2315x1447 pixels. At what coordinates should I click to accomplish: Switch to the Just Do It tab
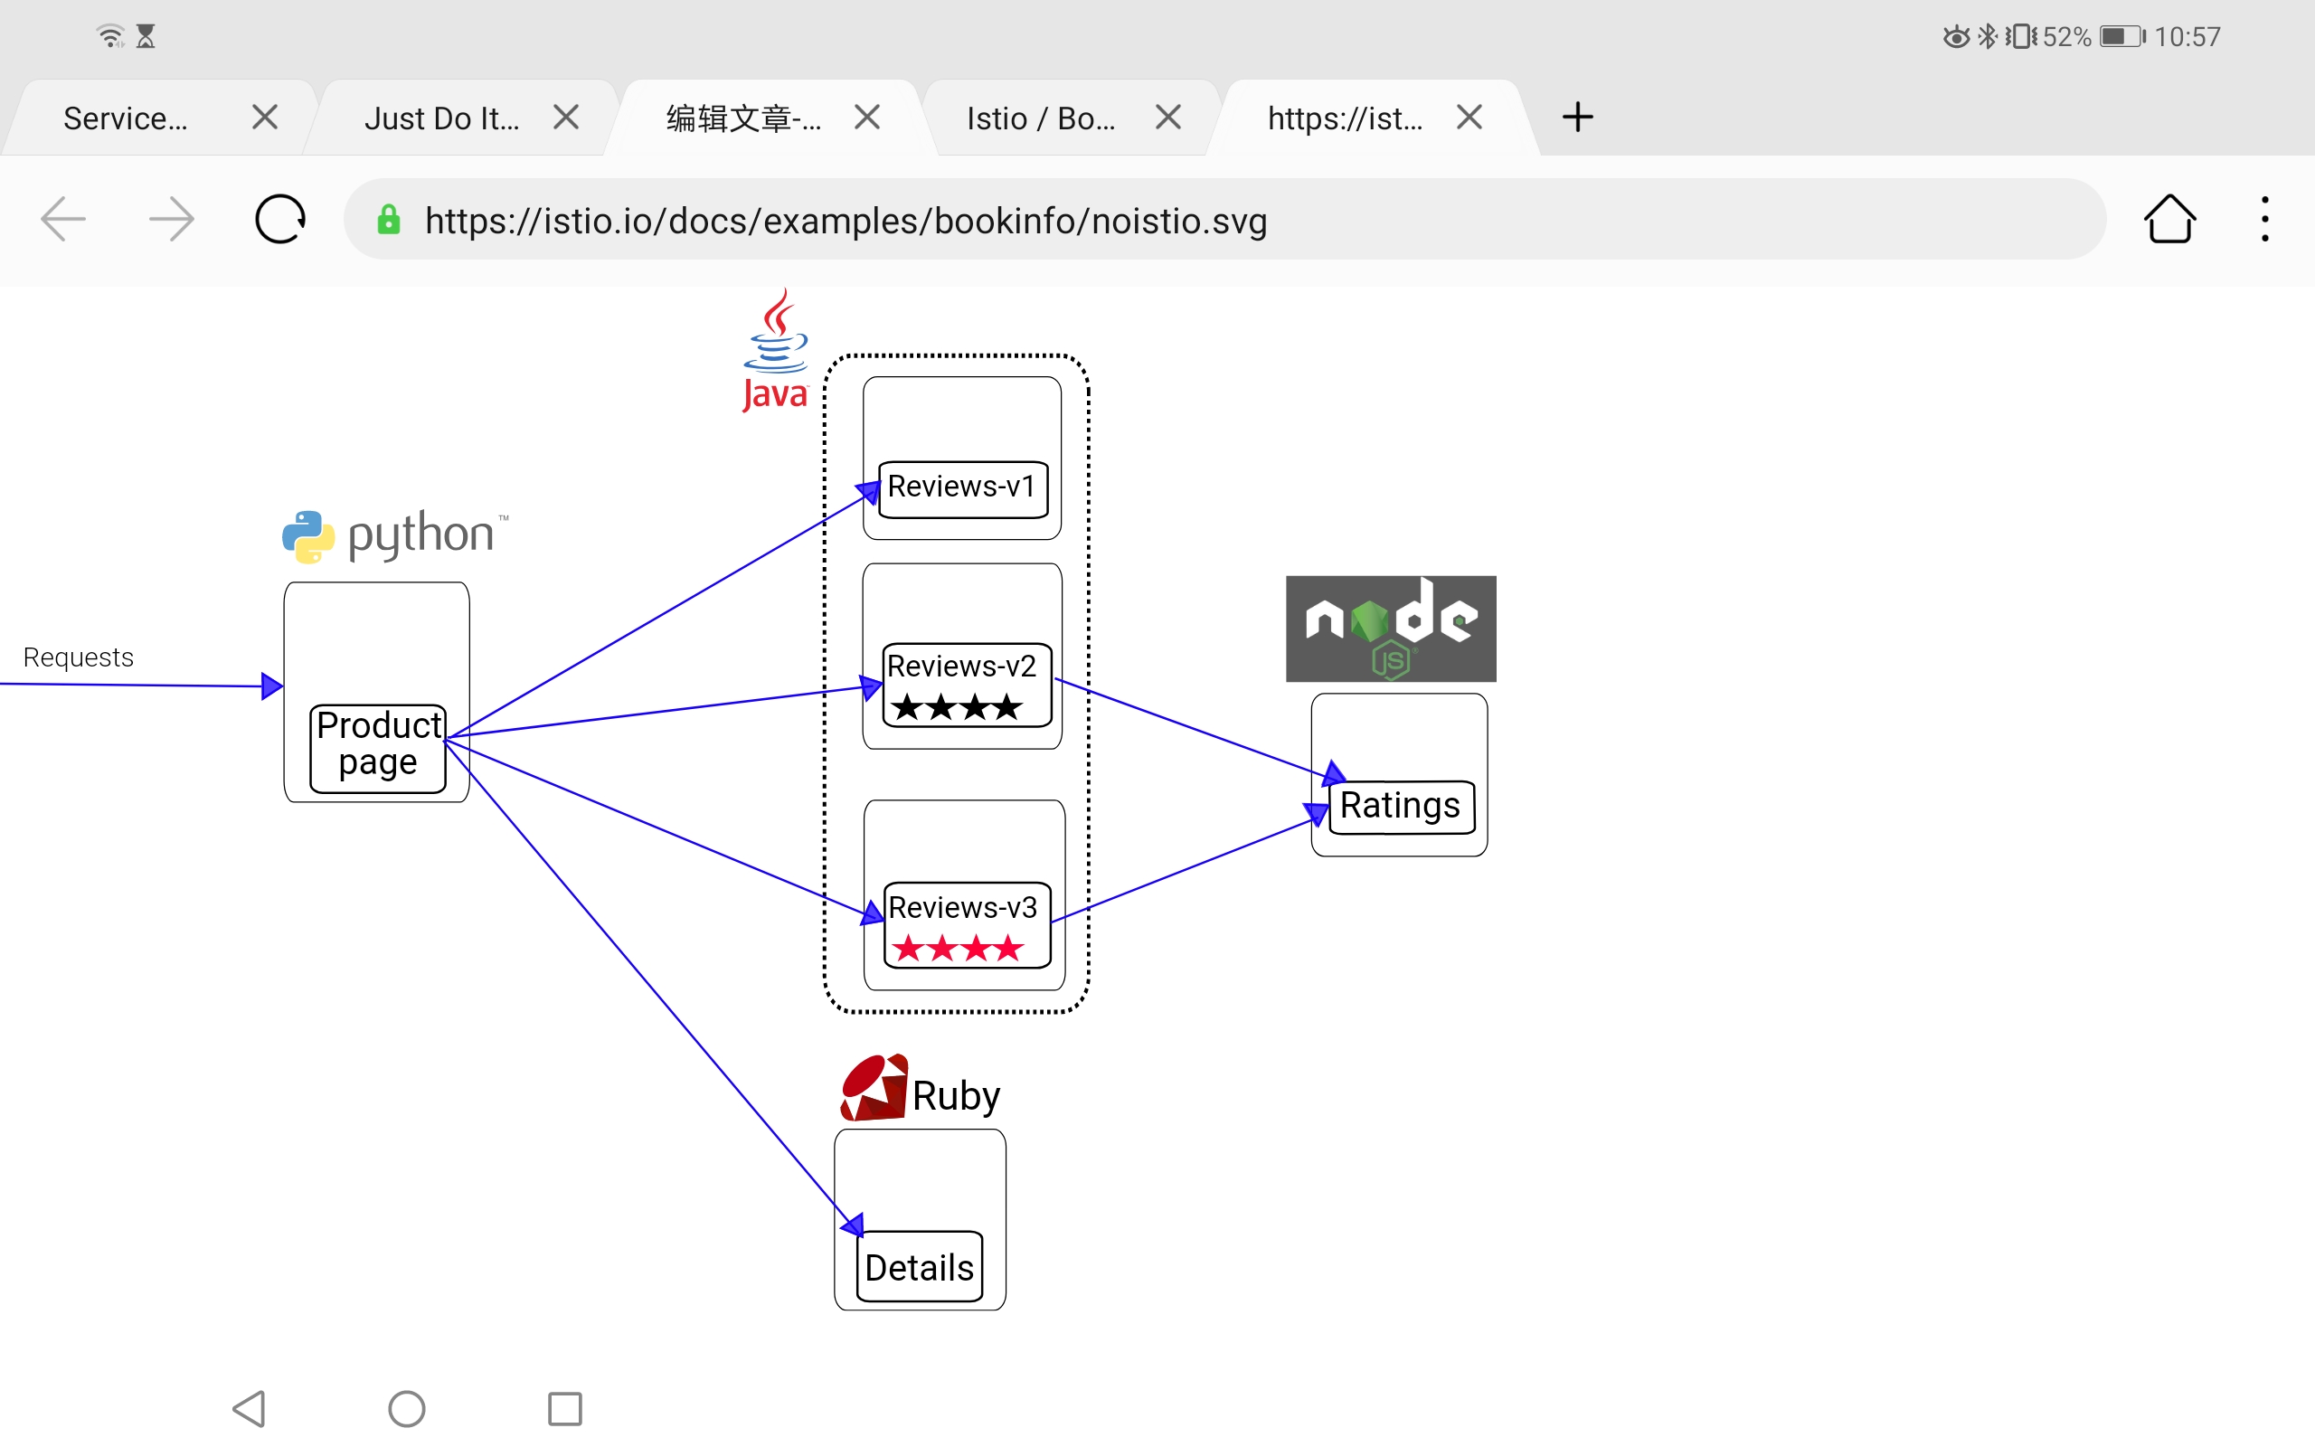point(441,118)
